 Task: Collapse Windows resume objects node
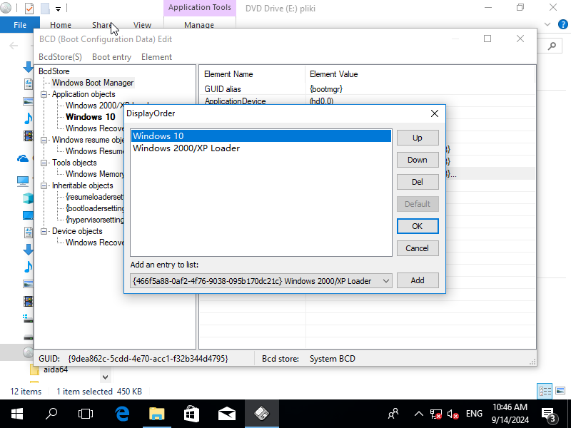44,140
